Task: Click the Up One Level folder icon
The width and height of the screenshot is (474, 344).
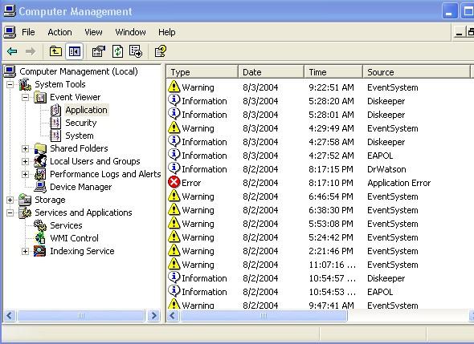Action: point(55,51)
